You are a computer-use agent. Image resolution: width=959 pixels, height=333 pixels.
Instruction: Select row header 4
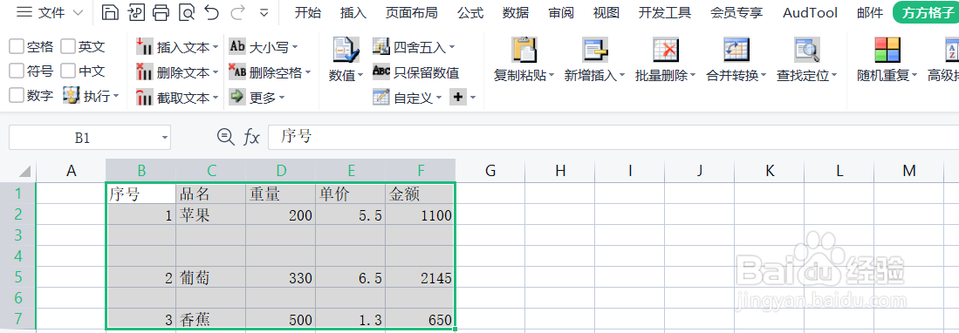pos(17,256)
